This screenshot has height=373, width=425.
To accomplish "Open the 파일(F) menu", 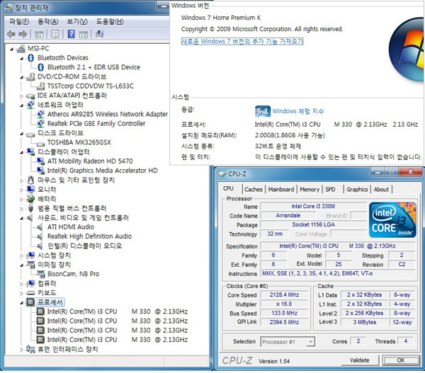I will click(x=19, y=21).
